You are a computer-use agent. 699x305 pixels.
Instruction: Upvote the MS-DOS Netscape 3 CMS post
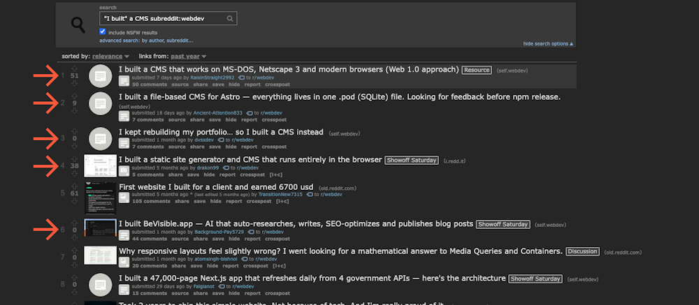pyautogui.click(x=75, y=69)
